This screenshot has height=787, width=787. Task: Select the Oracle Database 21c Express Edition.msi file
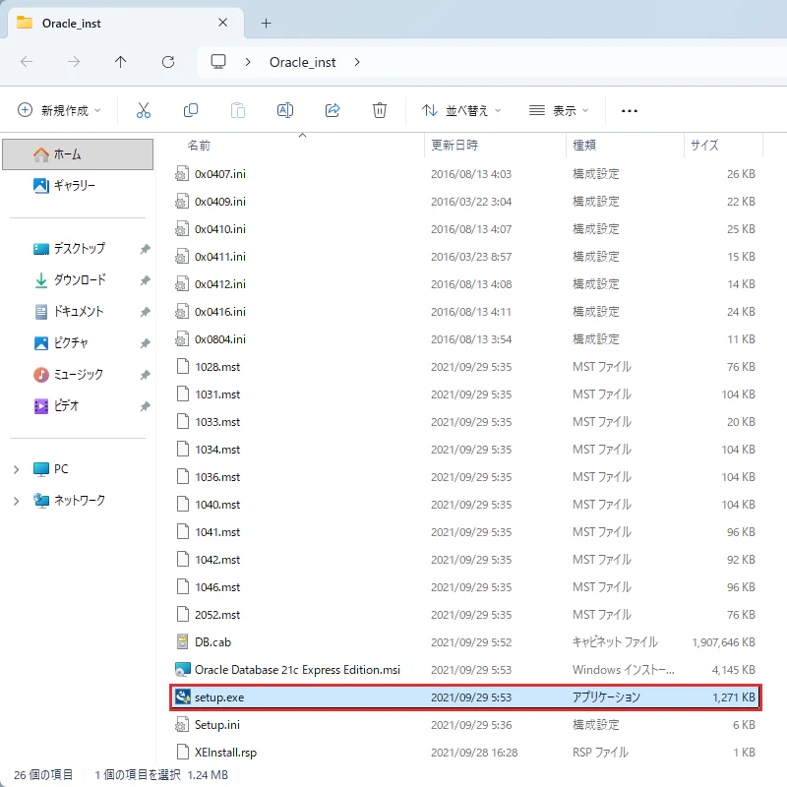click(465, 670)
